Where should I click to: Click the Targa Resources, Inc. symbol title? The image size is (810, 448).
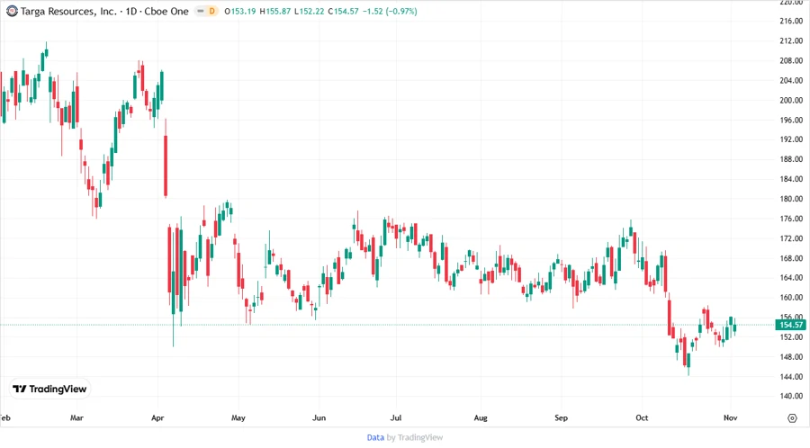[x=104, y=12]
